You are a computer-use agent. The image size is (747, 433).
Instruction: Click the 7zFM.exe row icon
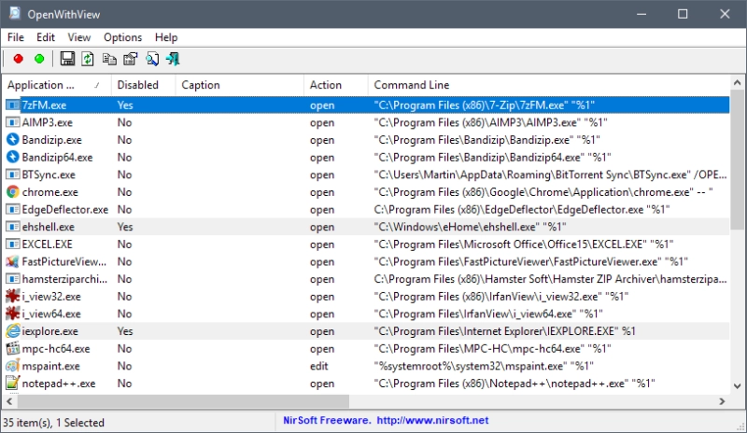click(x=13, y=105)
